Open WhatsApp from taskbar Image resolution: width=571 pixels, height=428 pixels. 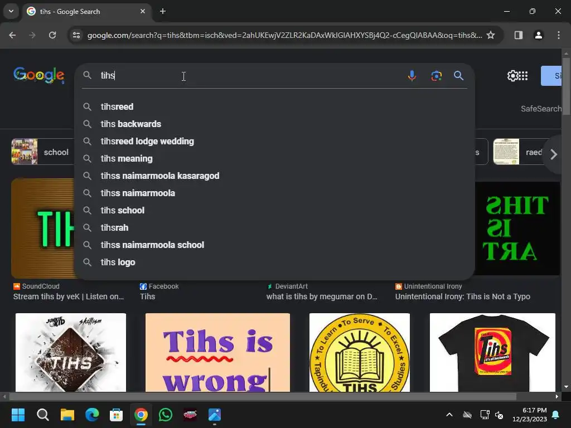tap(165, 415)
